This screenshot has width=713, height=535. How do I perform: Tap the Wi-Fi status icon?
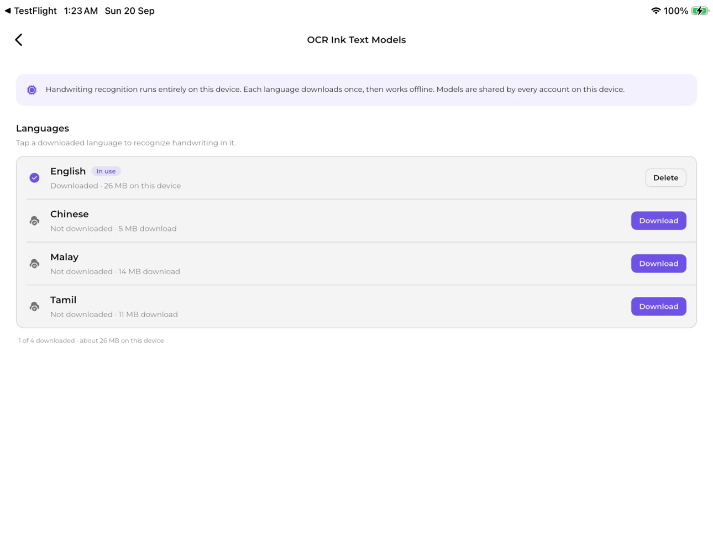point(656,11)
